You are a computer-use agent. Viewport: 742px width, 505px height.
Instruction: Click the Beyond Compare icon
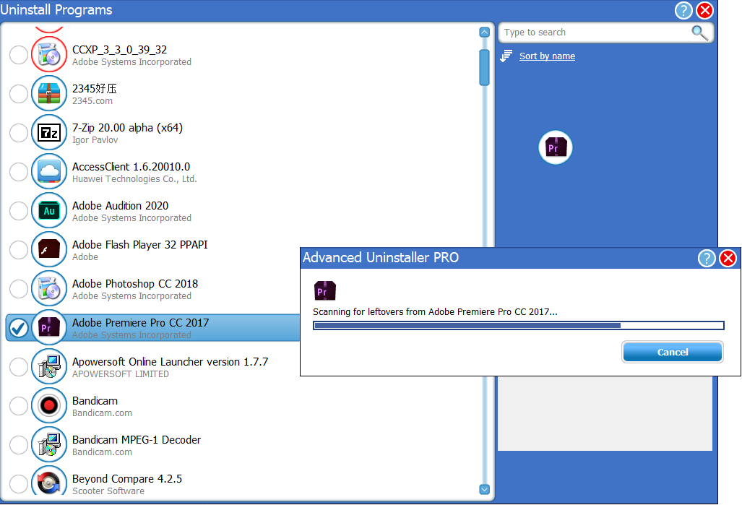48,482
